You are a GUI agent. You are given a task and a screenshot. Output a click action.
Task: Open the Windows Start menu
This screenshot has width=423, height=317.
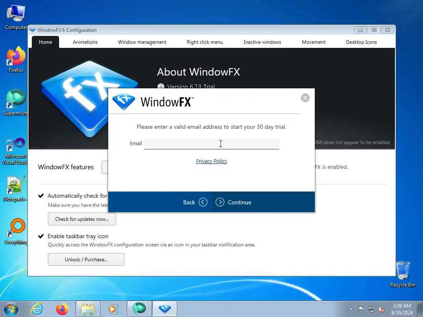click(x=11, y=309)
